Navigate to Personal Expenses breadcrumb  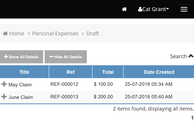click(55, 33)
